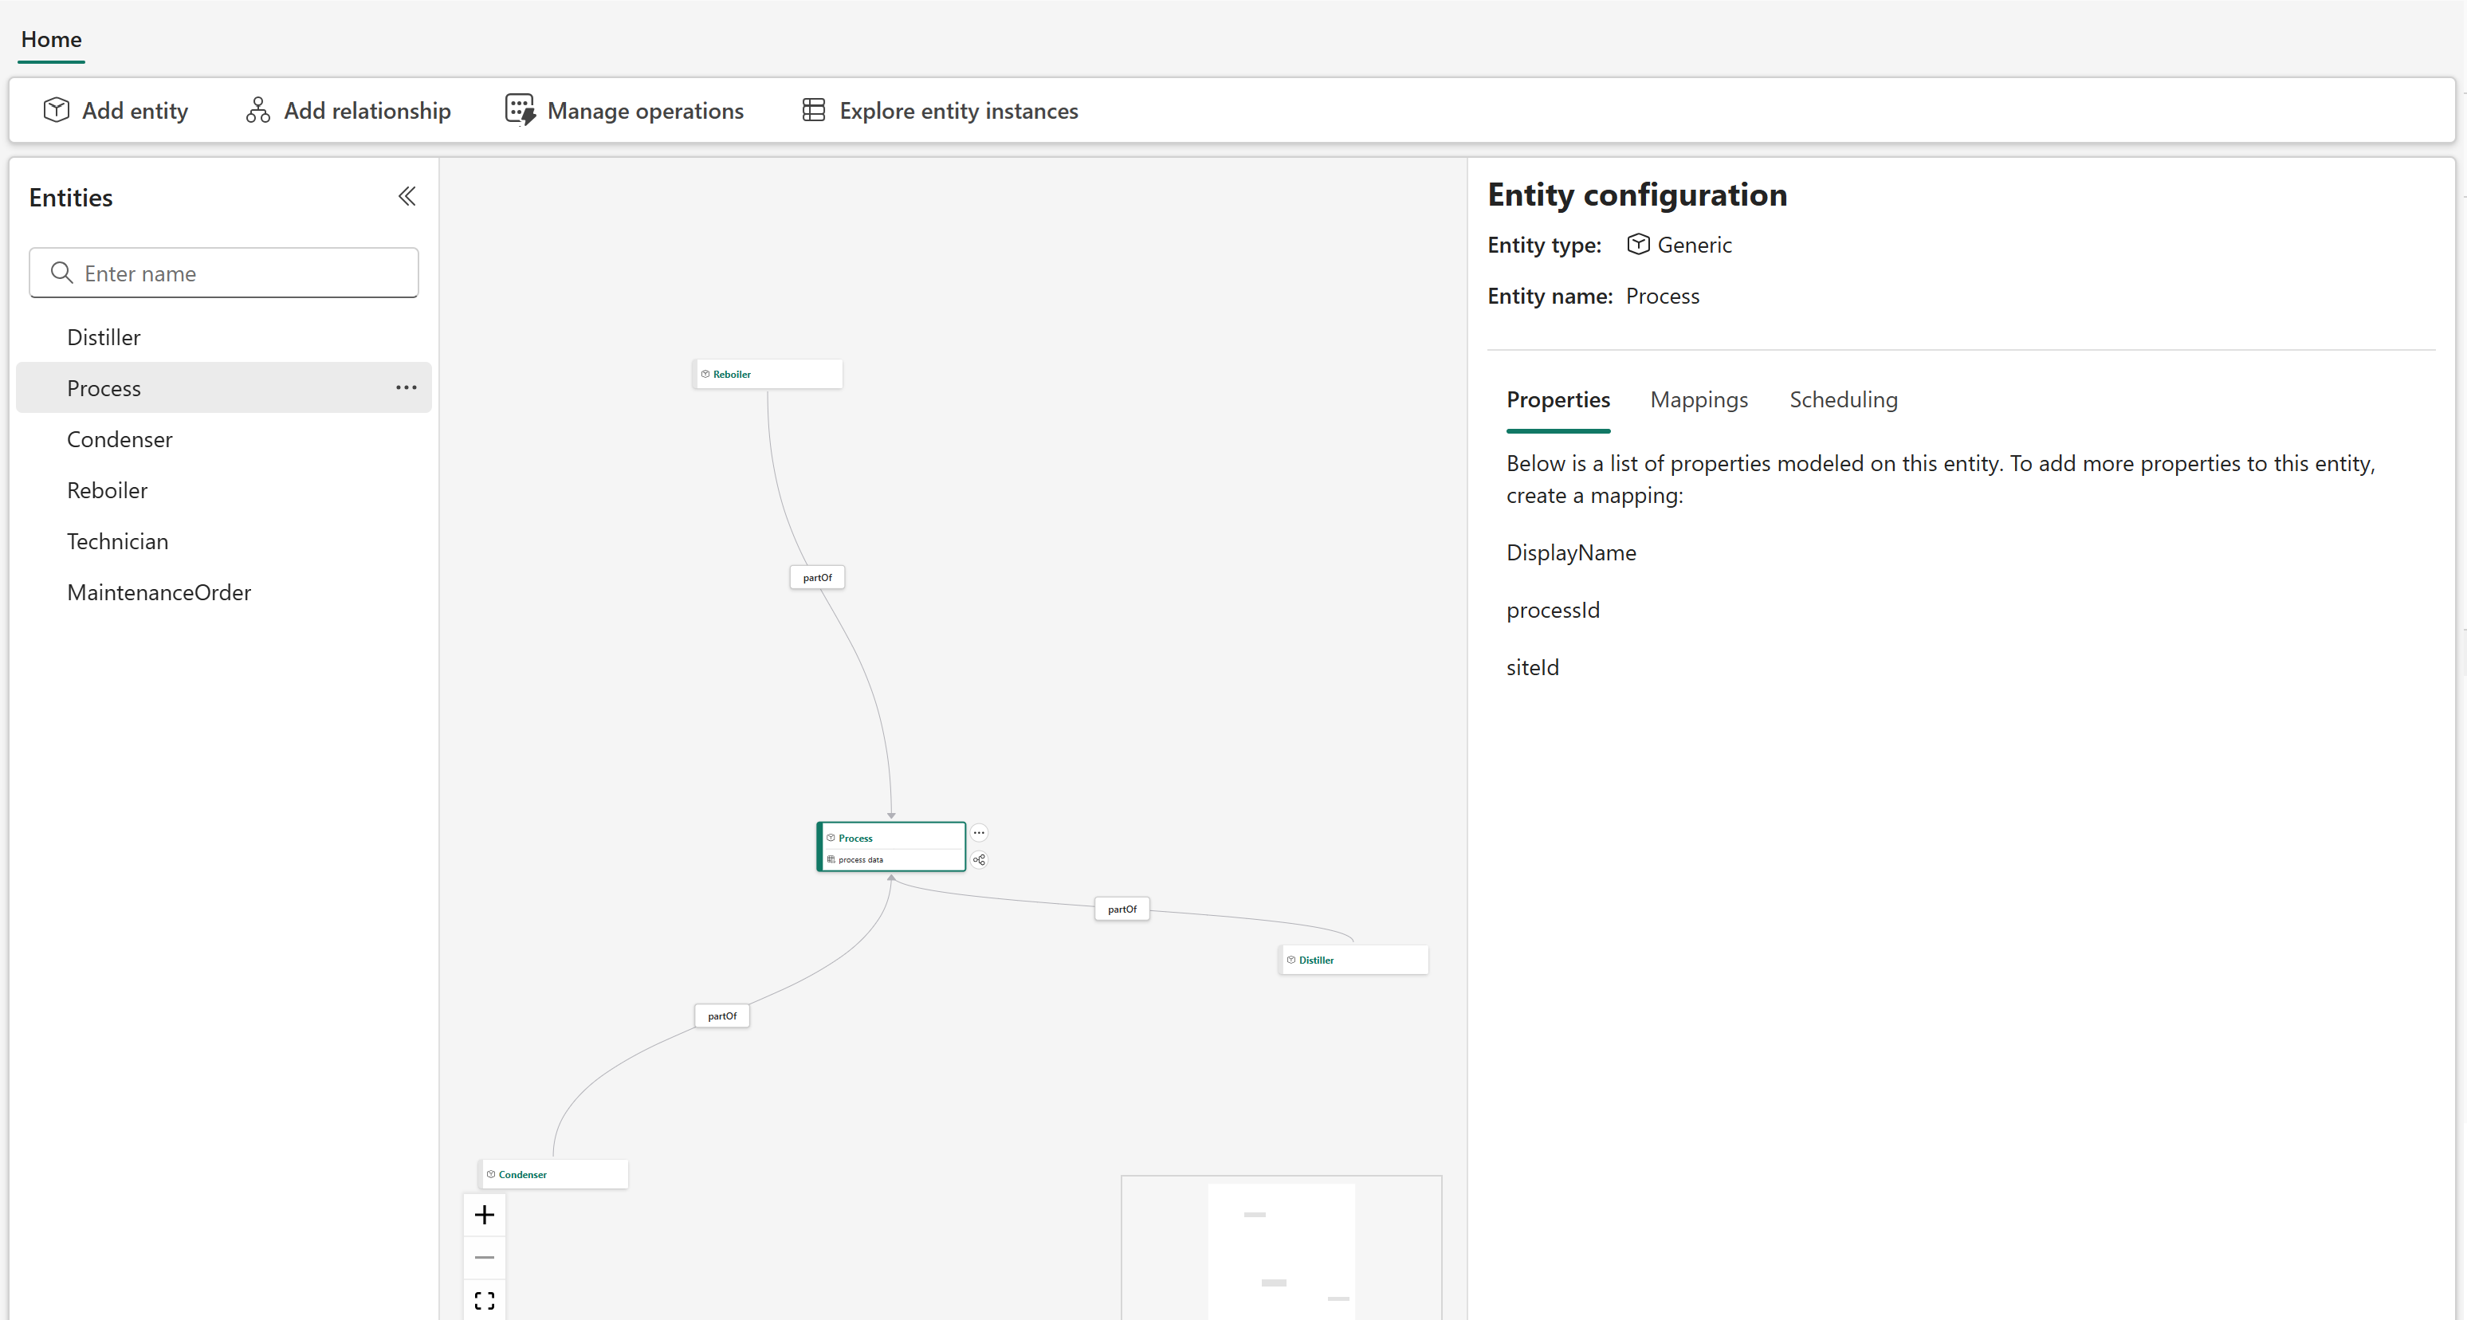Select Distiller in the Entities list

click(x=104, y=337)
